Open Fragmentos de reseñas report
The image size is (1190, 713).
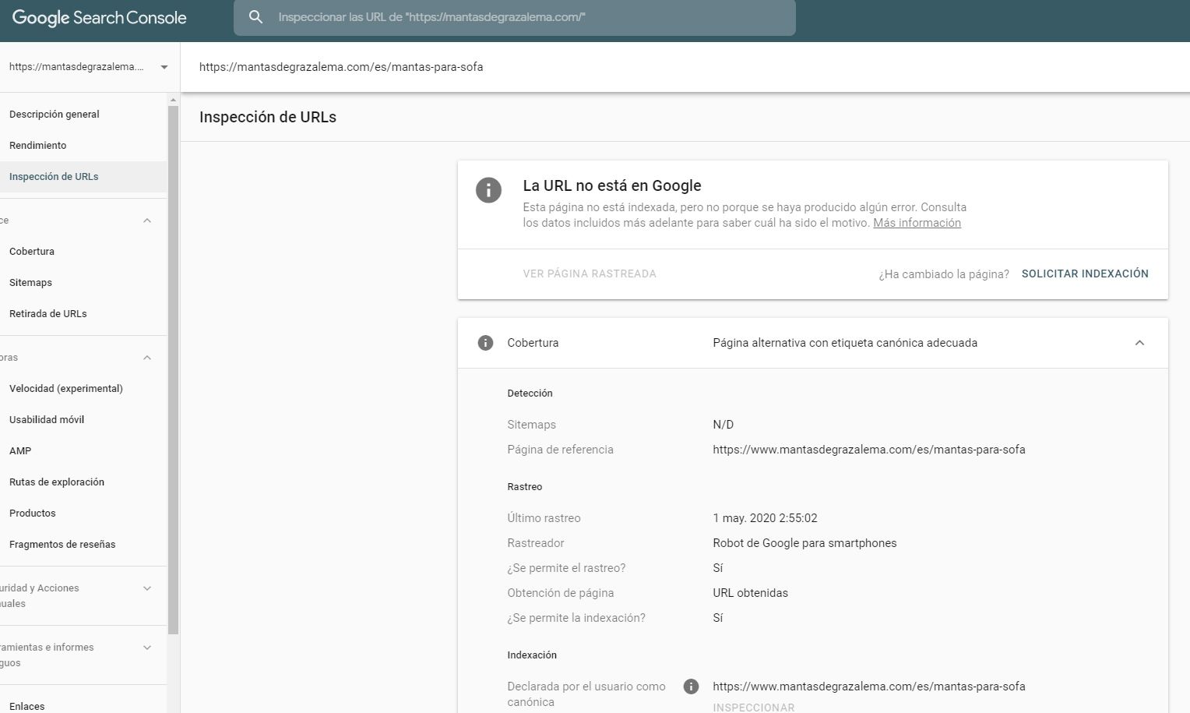(x=62, y=545)
